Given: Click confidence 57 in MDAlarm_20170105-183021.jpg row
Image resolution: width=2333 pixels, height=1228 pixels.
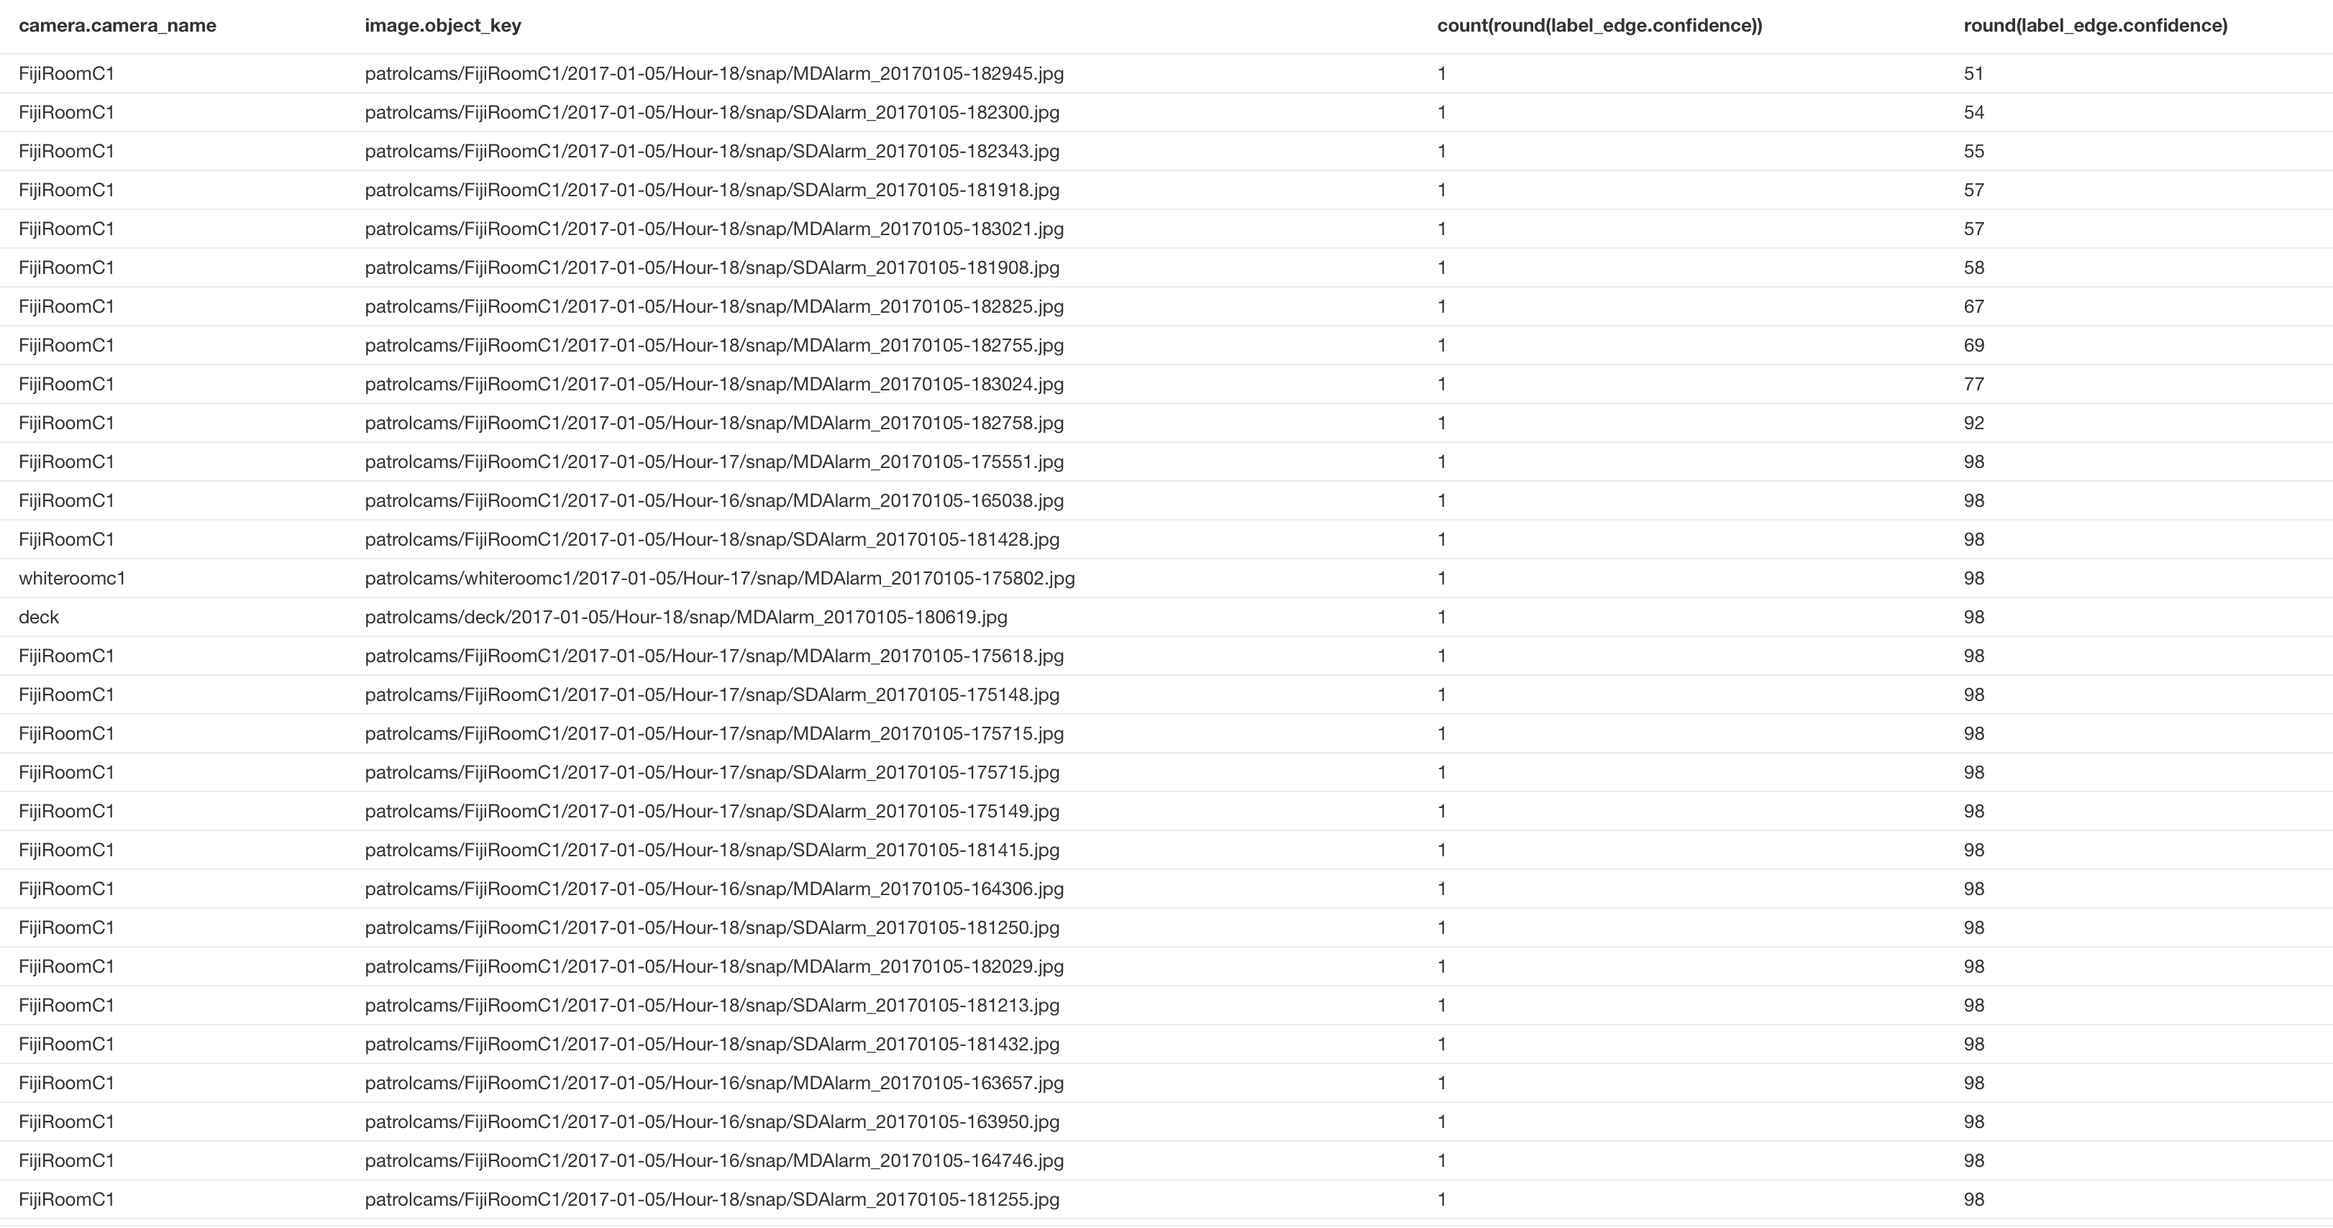Looking at the screenshot, I should pos(1973,229).
